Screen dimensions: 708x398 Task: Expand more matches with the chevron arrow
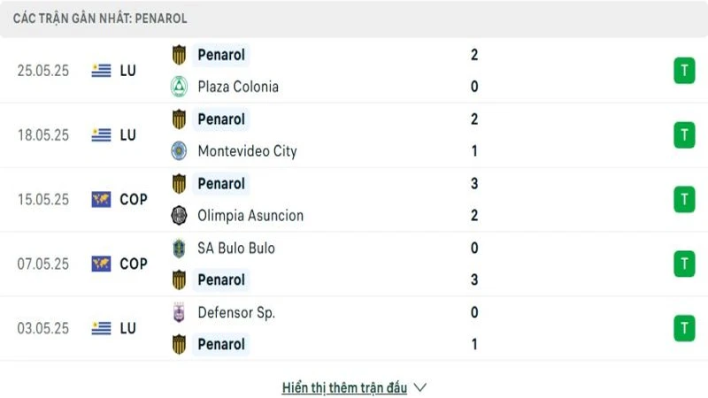coord(420,387)
